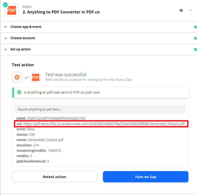
Task: Click the action title Anything to PDF Converter
Action: 61,12
